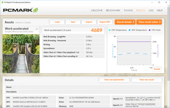170x108 pixels.
Task: Click the Video Chat v2 OpenCL entry
Action: point(141,105)
